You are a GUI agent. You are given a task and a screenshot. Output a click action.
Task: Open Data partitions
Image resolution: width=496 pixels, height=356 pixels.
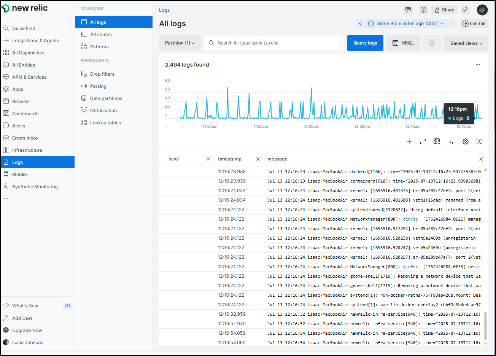[x=114, y=98]
